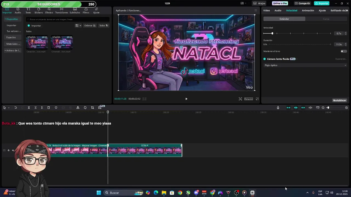Screen dimensions: 351x197
Task: Open the Filtros media tab
Action: point(86,11)
